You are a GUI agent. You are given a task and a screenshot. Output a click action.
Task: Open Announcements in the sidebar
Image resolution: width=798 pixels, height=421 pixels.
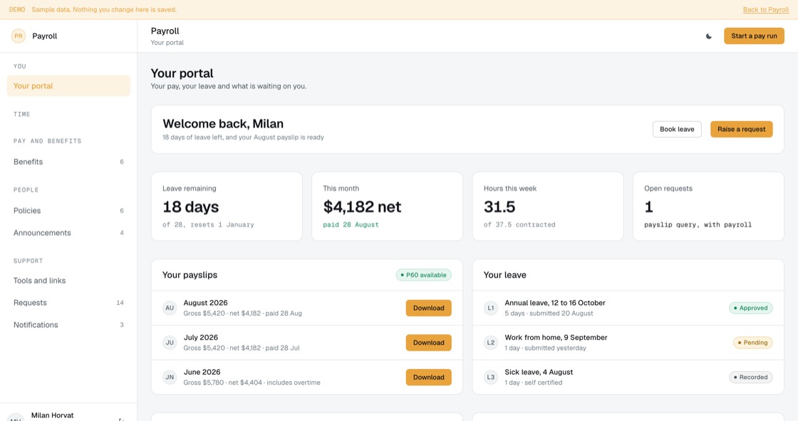68,233
